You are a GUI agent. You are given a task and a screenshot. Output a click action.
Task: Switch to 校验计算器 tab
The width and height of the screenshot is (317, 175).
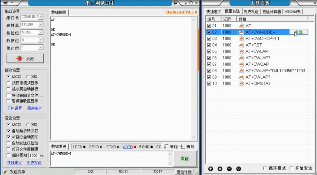[x=272, y=12]
